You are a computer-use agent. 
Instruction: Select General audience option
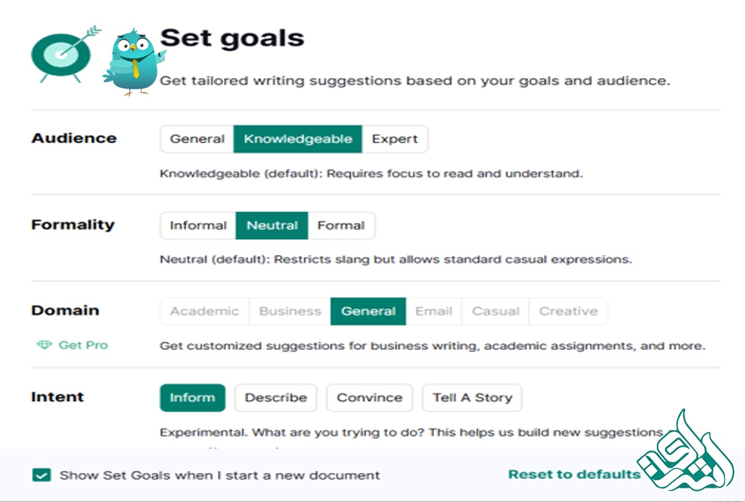(x=197, y=139)
